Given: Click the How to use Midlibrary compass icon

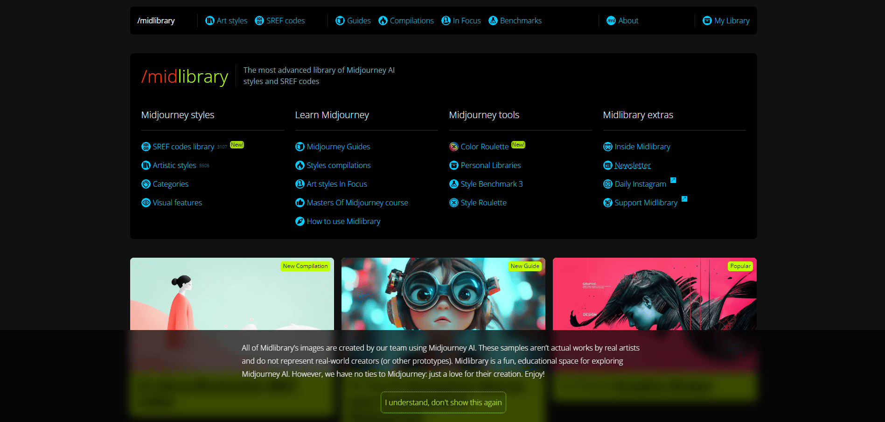Looking at the screenshot, I should [x=300, y=221].
